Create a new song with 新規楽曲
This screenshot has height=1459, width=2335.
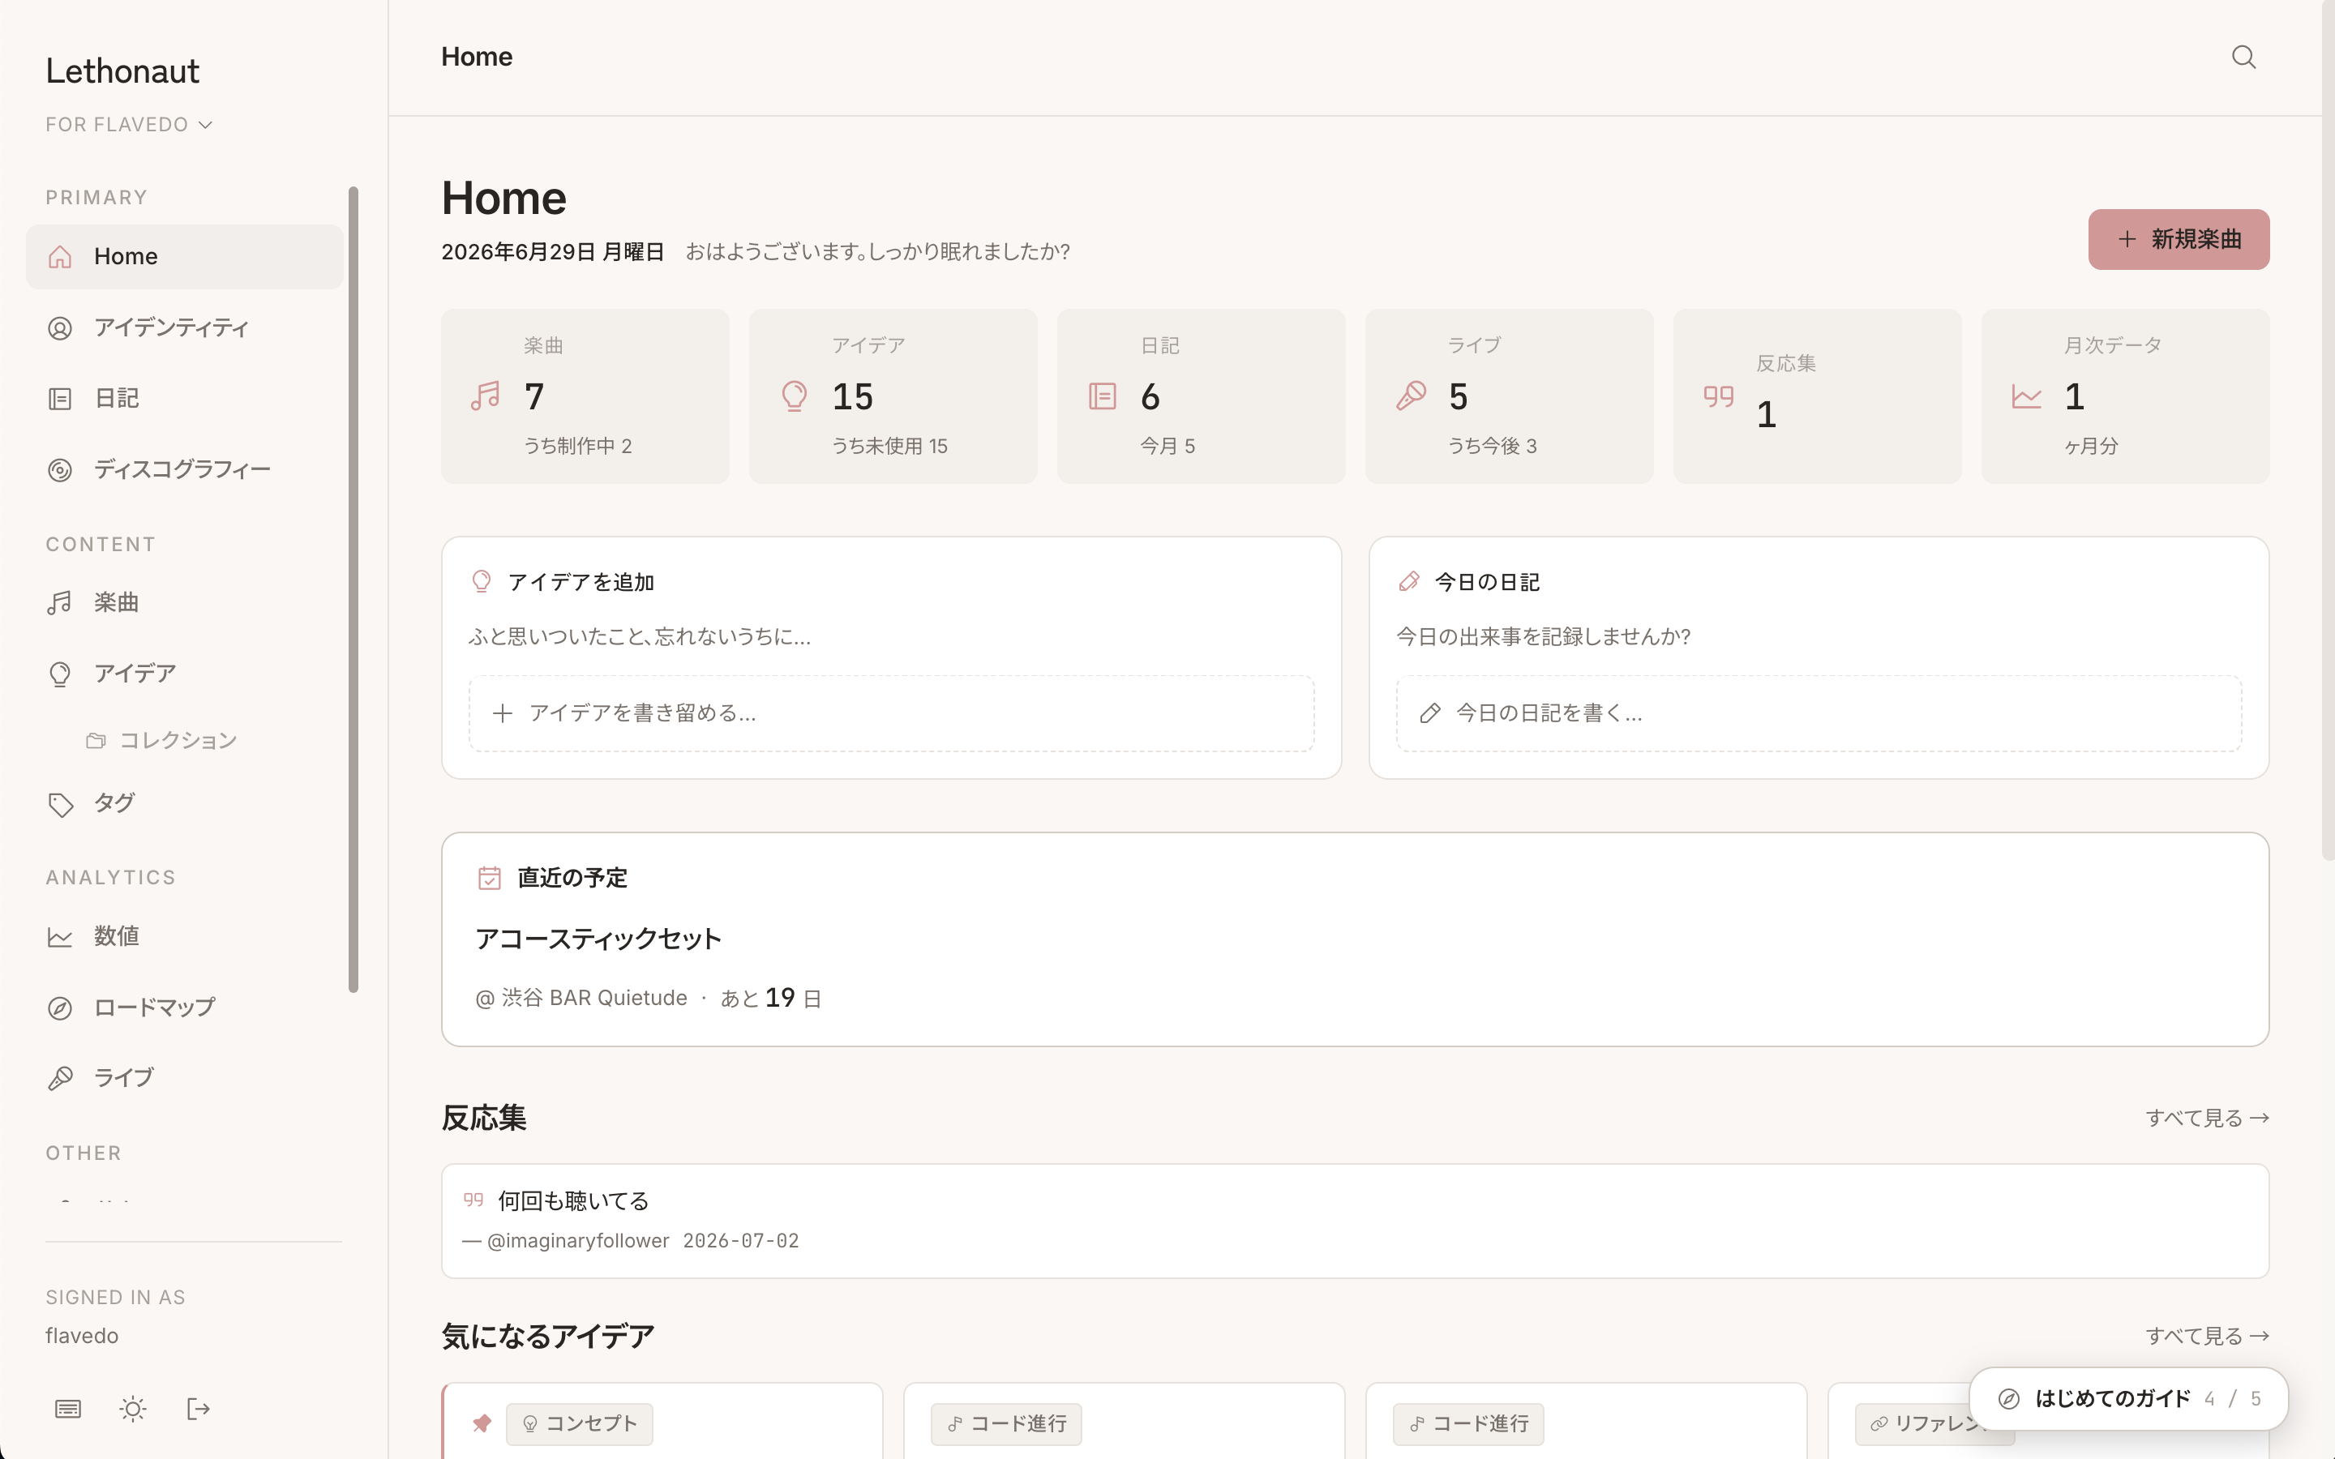(2179, 239)
